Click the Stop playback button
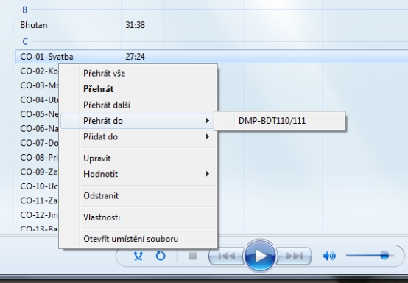The width and height of the screenshot is (408, 283). point(193,256)
